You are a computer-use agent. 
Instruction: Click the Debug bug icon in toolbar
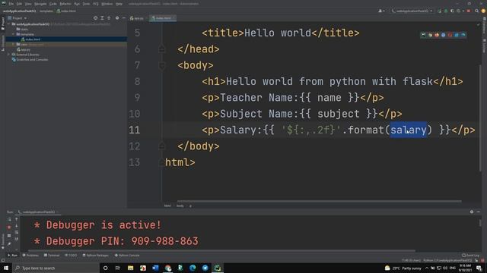(x=446, y=11)
